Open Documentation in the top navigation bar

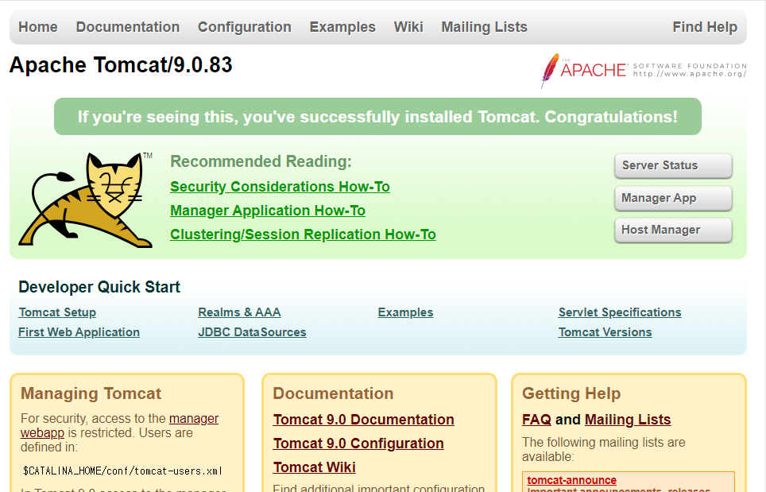coord(127,27)
